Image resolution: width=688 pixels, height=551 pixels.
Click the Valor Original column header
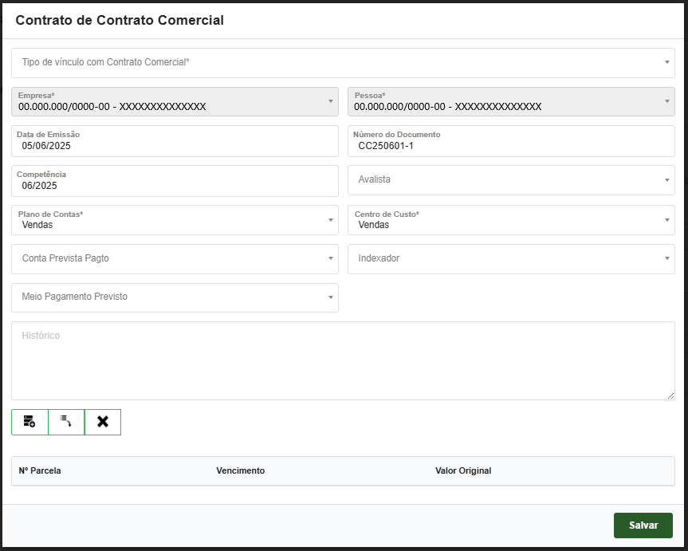(463, 470)
